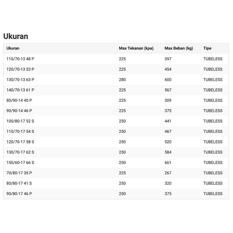Click the 130/70-13 63 P row
233x233 pixels.
pyautogui.click(x=20, y=80)
